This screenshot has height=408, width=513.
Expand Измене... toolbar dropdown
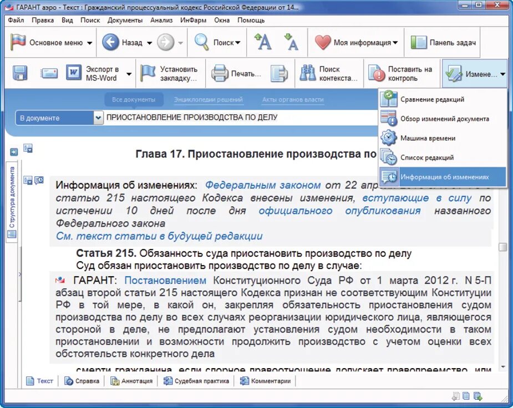coord(503,74)
